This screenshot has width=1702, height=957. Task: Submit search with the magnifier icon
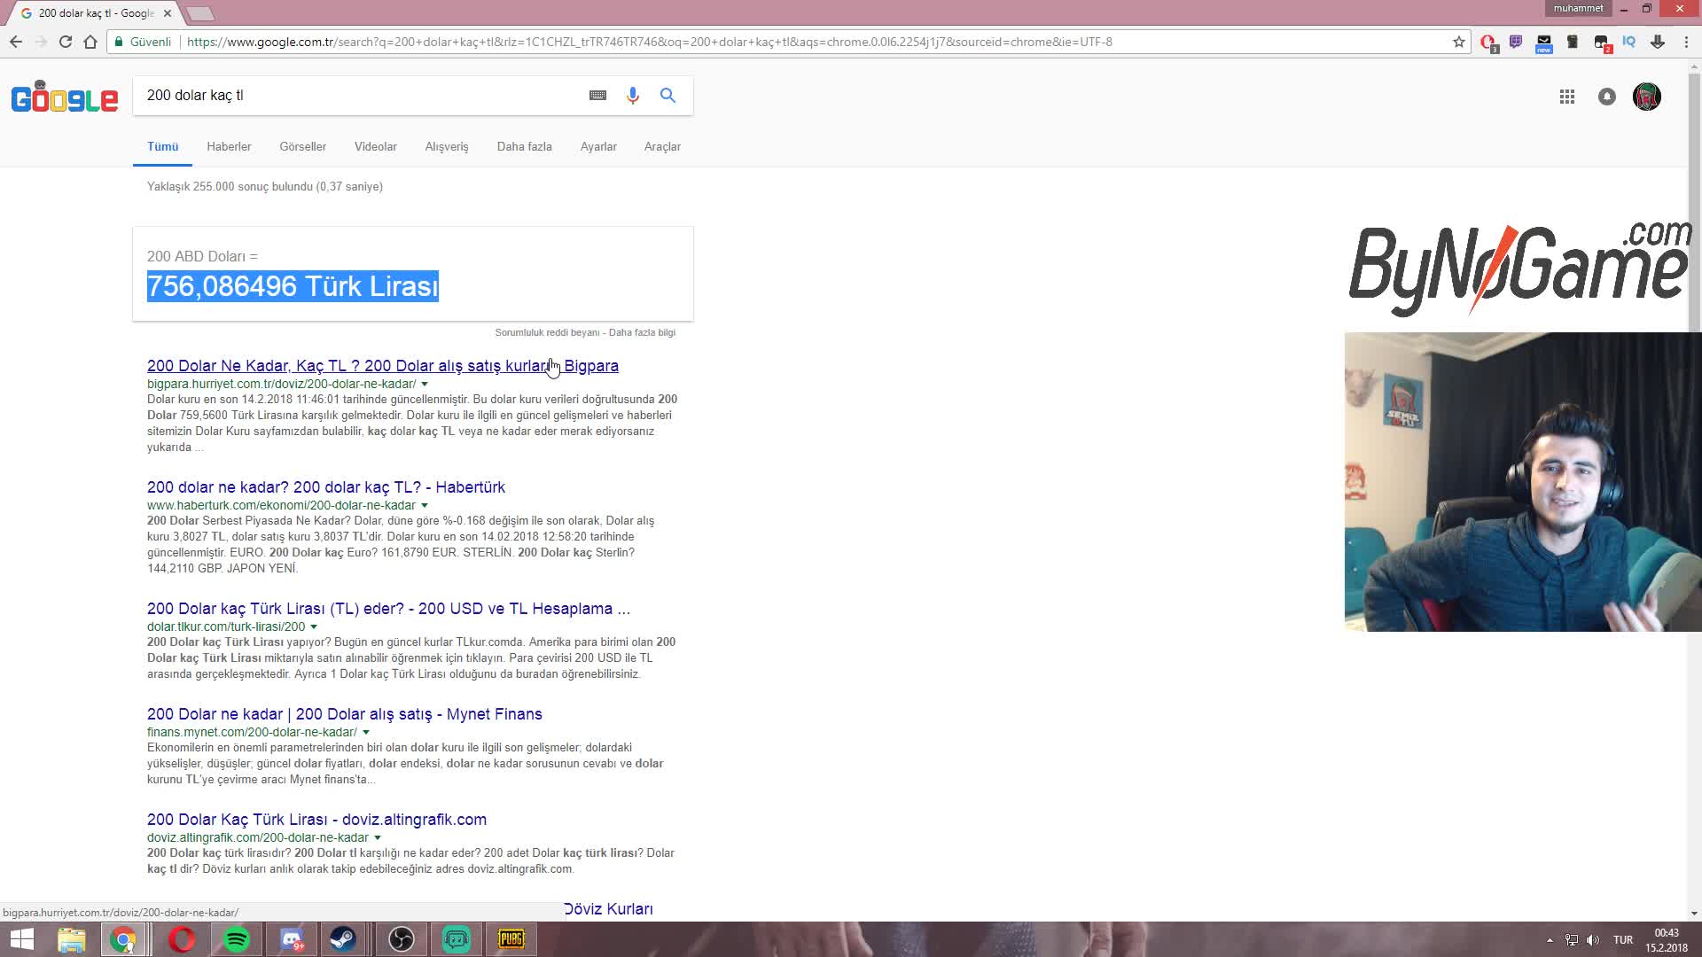pyautogui.click(x=668, y=96)
